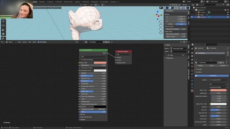Open the Modifiers wrench properties tab
Viewport: 230px width, 129px height.
pos(192,74)
